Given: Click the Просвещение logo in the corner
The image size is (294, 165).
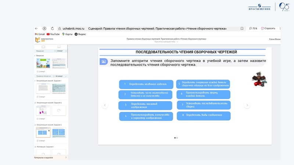Looking at the screenshot, I should coord(259,7).
